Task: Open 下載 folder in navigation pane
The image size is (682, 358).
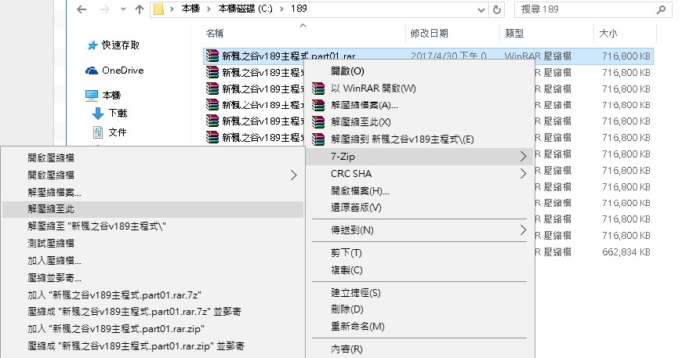Action: 118,113
